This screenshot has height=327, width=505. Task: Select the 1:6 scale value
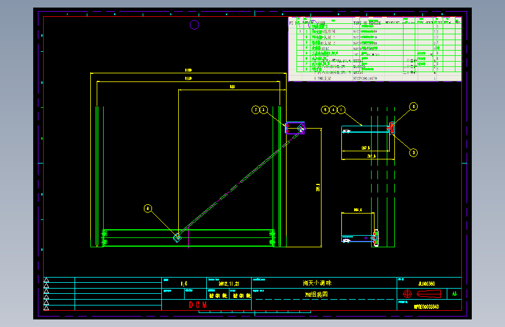(x=184, y=284)
